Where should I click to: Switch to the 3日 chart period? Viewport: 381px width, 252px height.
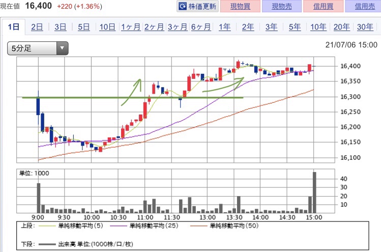point(60,27)
